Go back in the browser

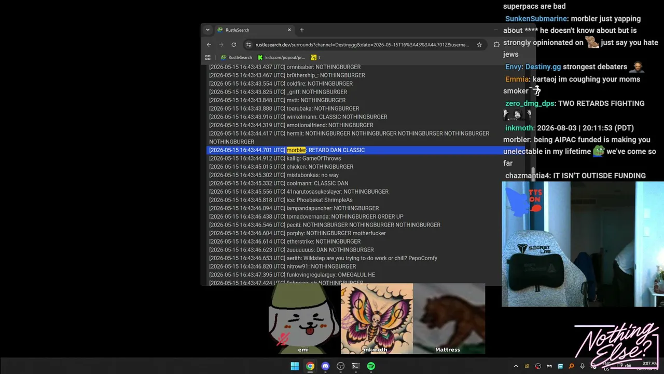[x=209, y=45]
